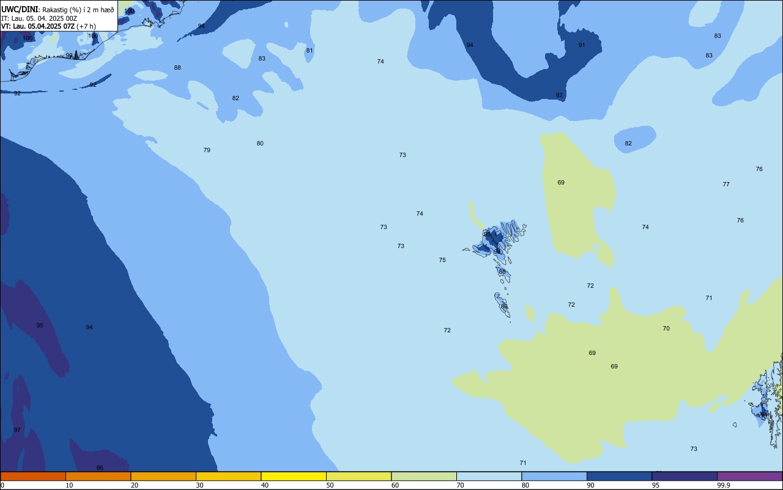Click the humidity value 79 on the map
The height and width of the screenshot is (490, 783).
[207, 150]
